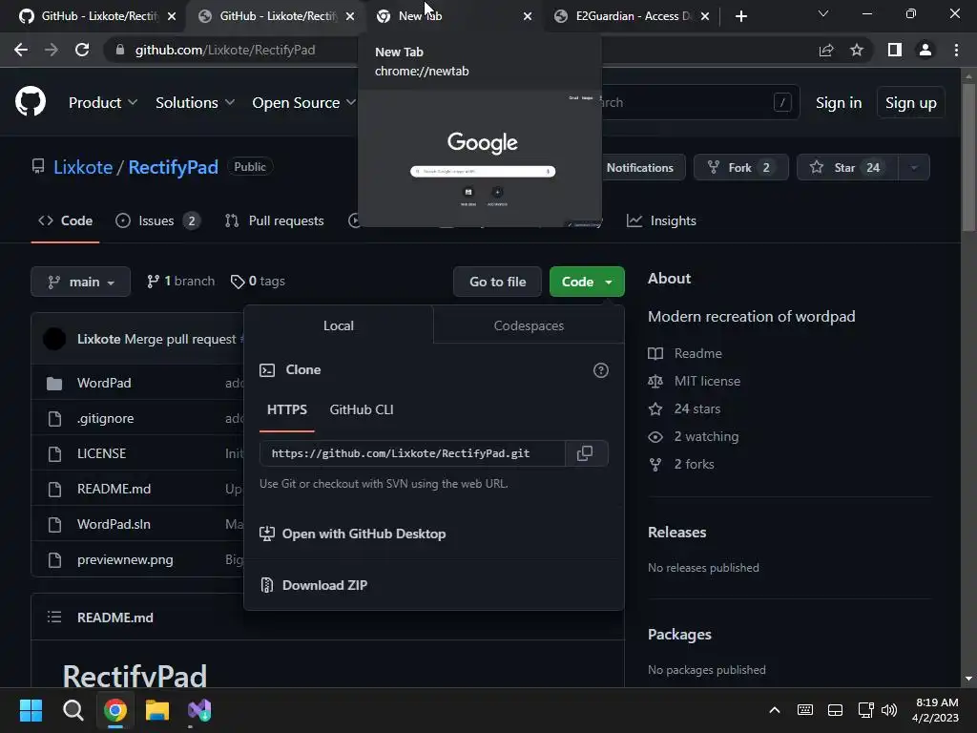Expand the Solutions menu
The width and height of the screenshot is (977, 733).
click(x=195, y=102)
